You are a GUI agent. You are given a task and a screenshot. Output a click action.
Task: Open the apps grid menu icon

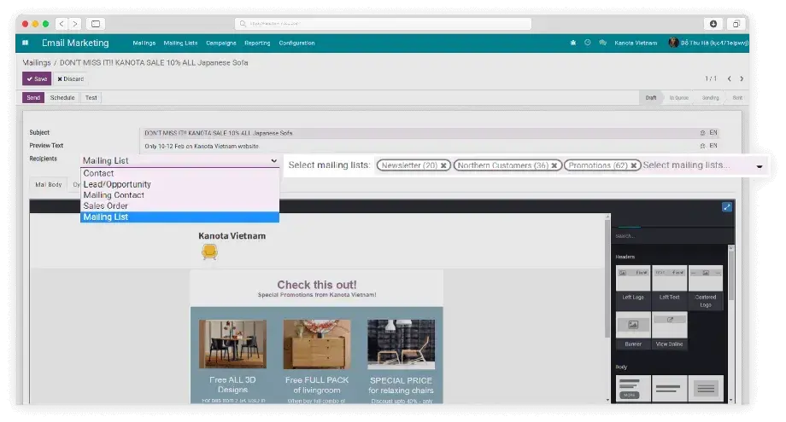point(26,43)
